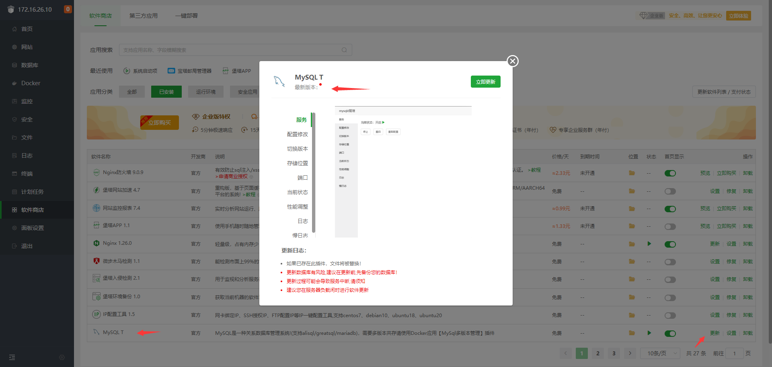Toggle homepage display for Nginx 1.26.0
Viewport: 772px width, 367px height.
[670, 244]
